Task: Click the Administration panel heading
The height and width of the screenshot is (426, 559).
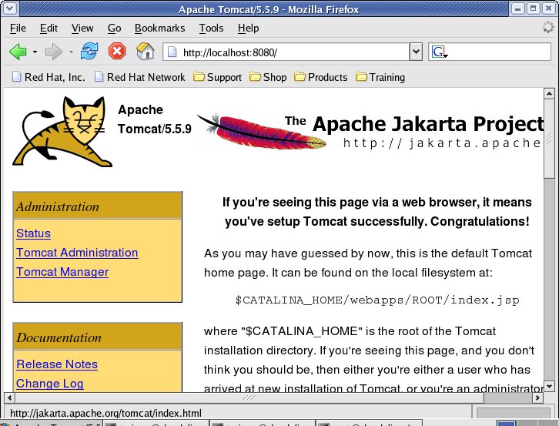Action: tap(97, 206)
